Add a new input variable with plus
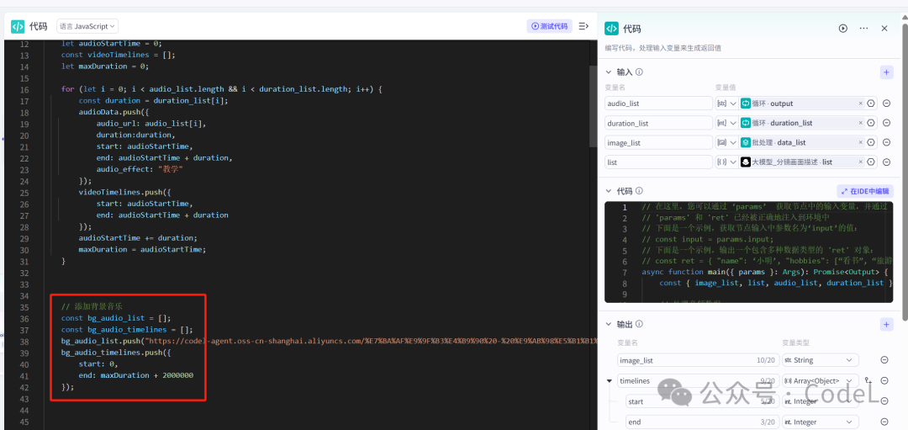Viewport: 908px width, 430px height. 886,72
